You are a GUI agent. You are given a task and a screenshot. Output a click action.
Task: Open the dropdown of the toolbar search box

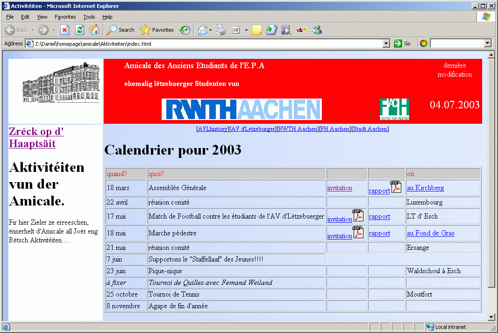click(488, 43)
